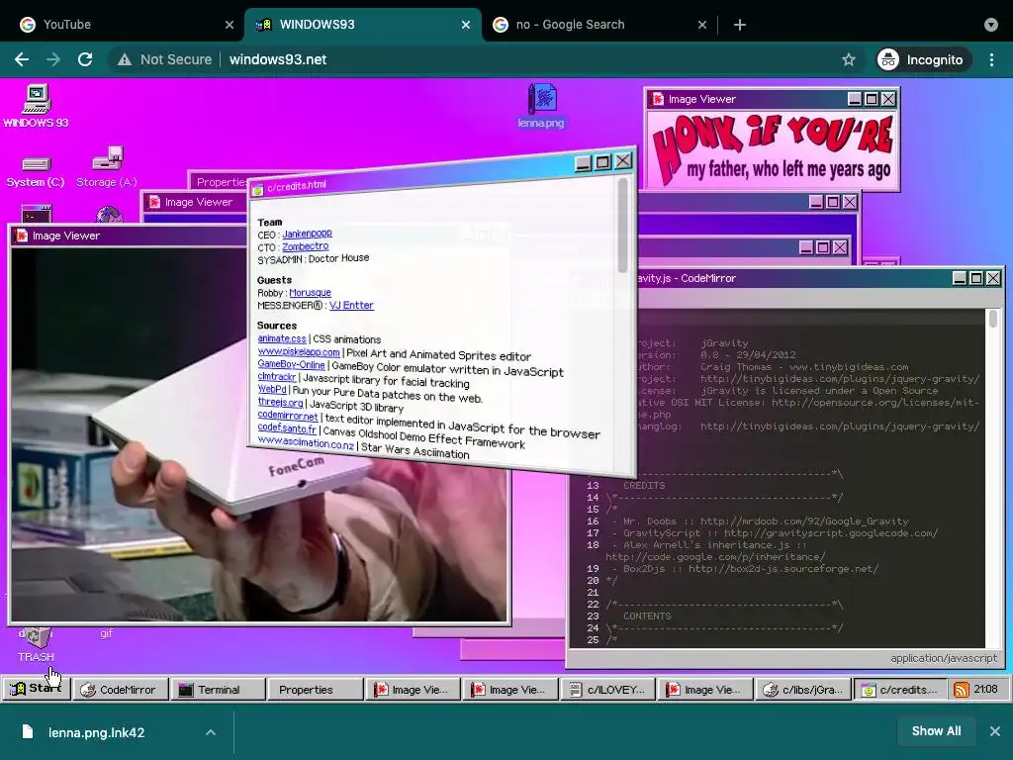Click the Honk Image Viewer title bar icon
This screenshot has width=1013, height=760.
coord(658,99)
